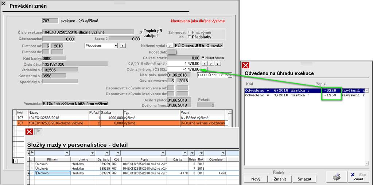Click the Nový button
373x185 pixels.
point(256,179)
